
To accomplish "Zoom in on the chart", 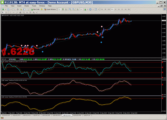I will point(70,9).
